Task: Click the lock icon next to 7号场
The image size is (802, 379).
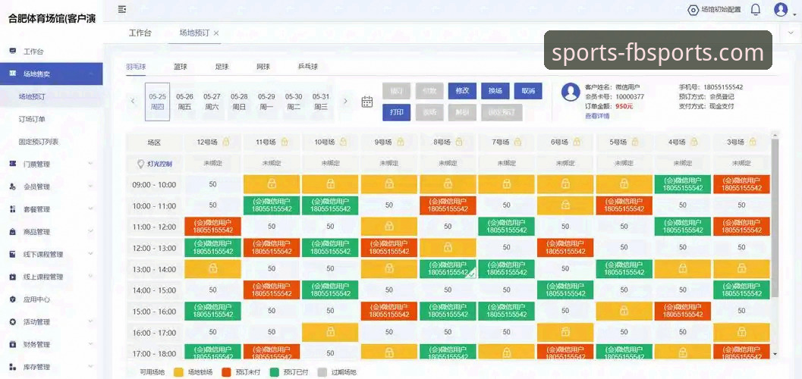Action: point(518,142)
